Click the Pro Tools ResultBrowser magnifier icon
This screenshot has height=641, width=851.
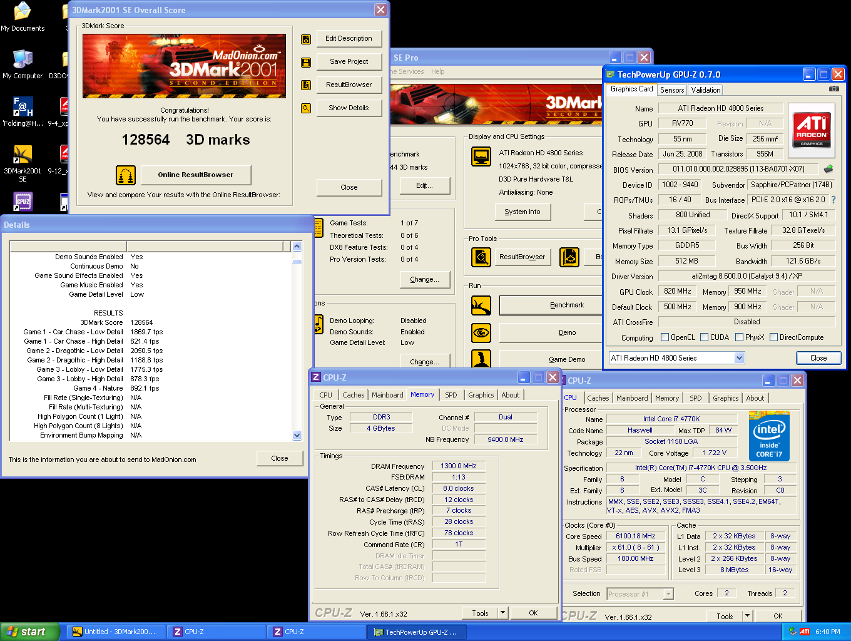(481, 257)
